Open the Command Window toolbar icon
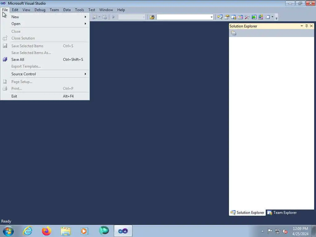Screen dimensions: 316x237 pos(268,17)
